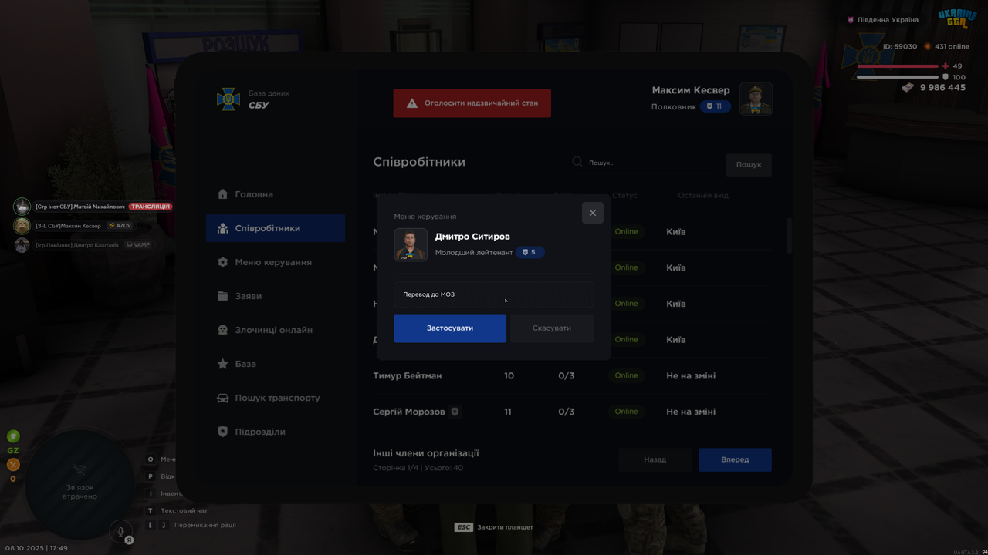Click the microphone icon near minimap
The width and height of the screenshot is (988, 555).
click(x=120, y=531)
